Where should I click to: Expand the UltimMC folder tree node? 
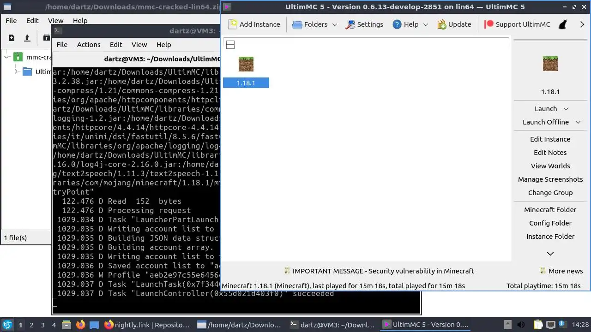tap(16, 71)
